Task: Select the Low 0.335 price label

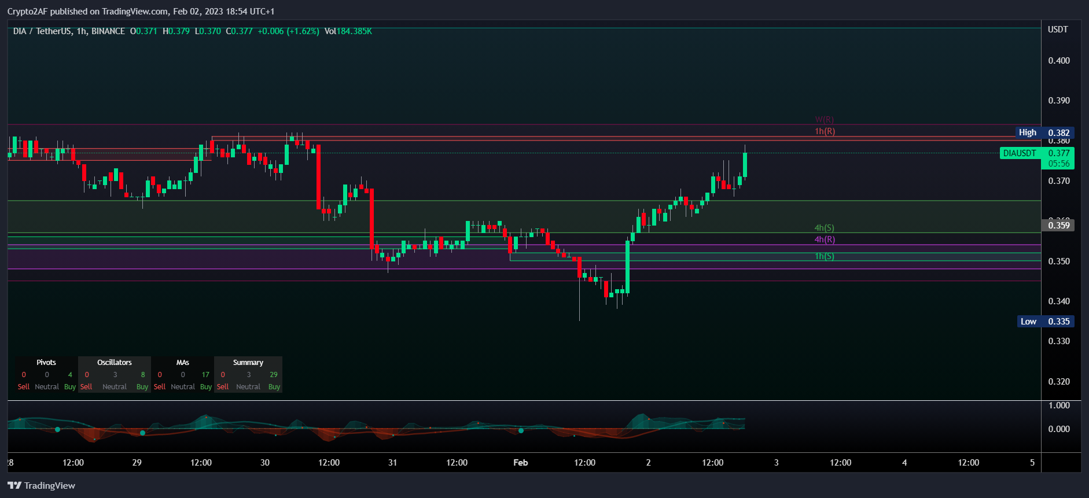Action: 1046,322
